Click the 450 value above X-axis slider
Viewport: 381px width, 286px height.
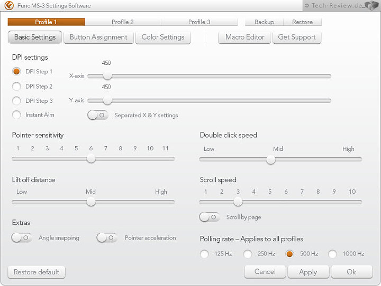106,63
